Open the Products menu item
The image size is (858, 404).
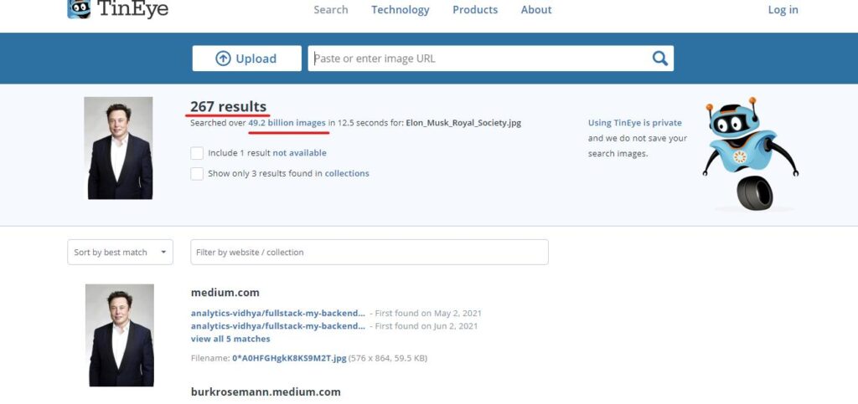(474, 10)
